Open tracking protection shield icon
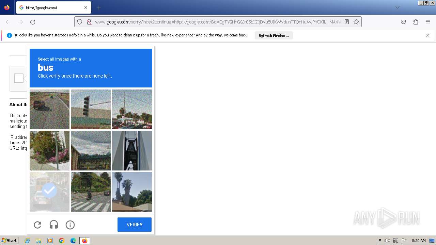 pos(80,22)
